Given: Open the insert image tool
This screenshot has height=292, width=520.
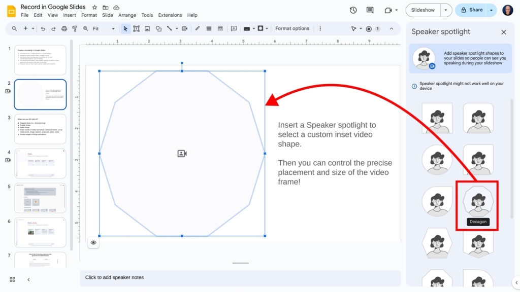Looking at the screenshot, I should click(x=147, y=29).
